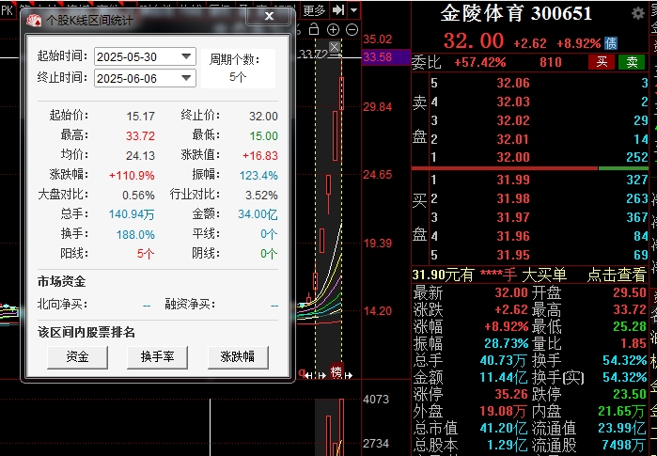The height and width of the screenshot is (456, 657).
Task: Click the 最高 value 33.72 in dialog
Action: pyautogui.click(x=140, y=135)
